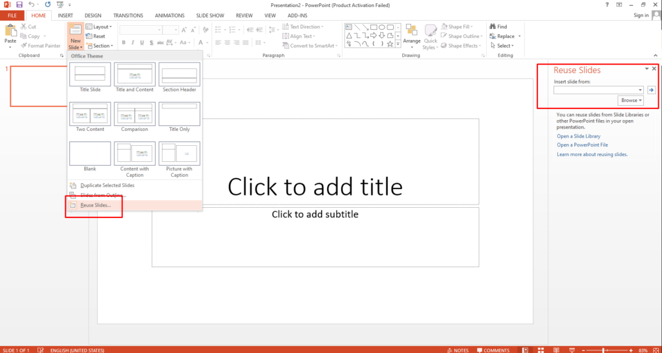662x353 pixels.
Task: Click the zoom in plus button
Action: tap(631, 350)
